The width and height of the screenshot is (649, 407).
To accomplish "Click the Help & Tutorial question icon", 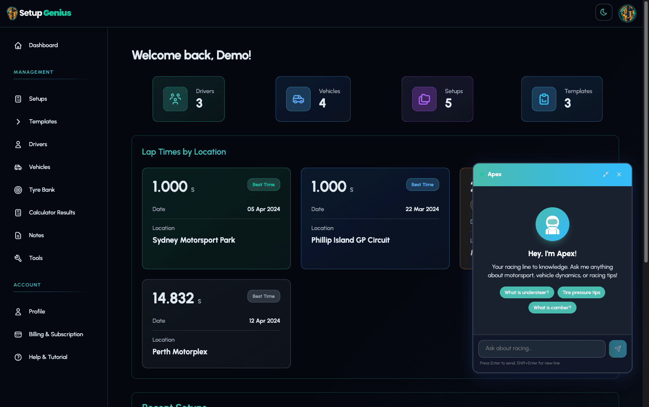I will pyautogui.click(x=18, y=357).
